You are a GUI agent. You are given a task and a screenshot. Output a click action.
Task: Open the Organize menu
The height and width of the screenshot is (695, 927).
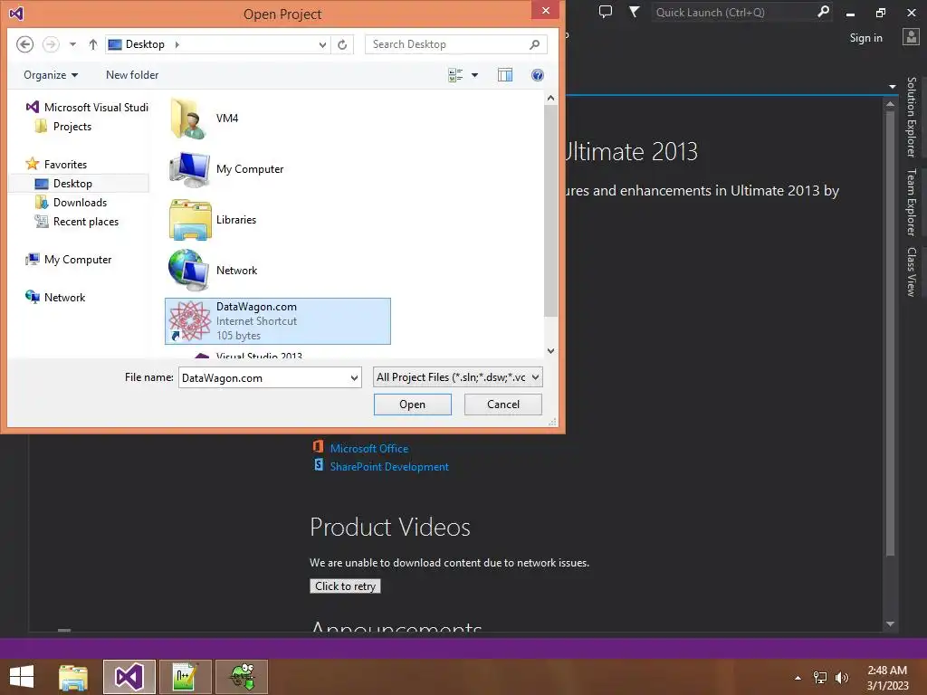coord(51,75)
